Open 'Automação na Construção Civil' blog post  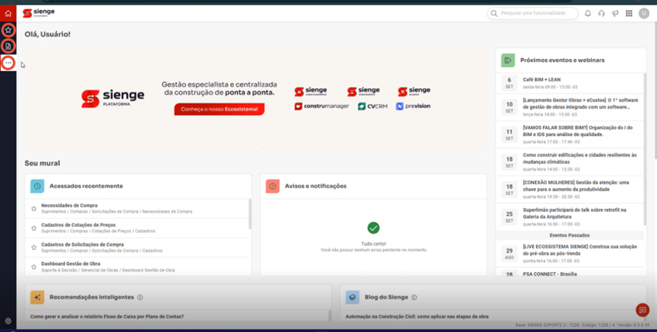click(417, 317)
